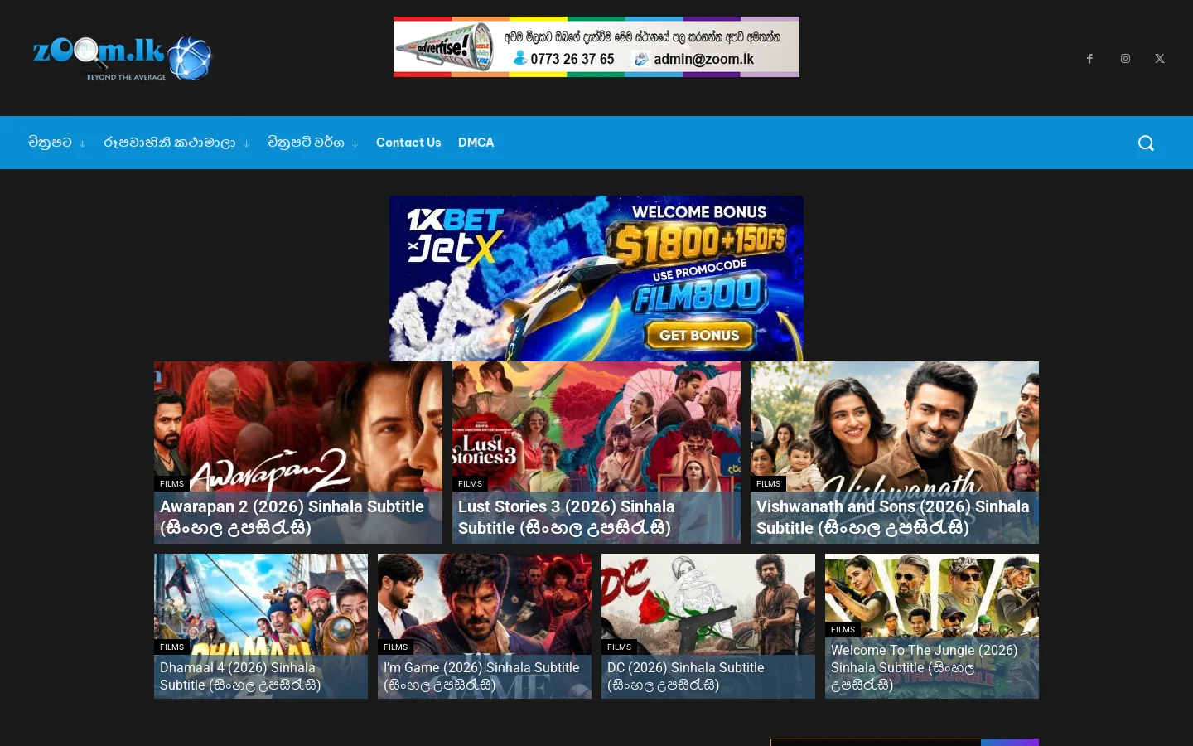Viewport: 1193px width, 746px height.
Task: Click the zoom.lk site logo
Action: coord(122,58)
